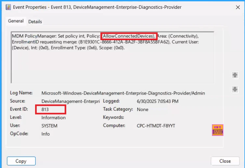Screen dimensions: 245x168
Task: Click inside the event description text box
Action: tap(112, 68)
